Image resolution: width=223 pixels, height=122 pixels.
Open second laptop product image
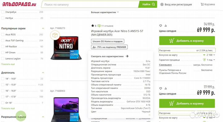tap(66, 109)
